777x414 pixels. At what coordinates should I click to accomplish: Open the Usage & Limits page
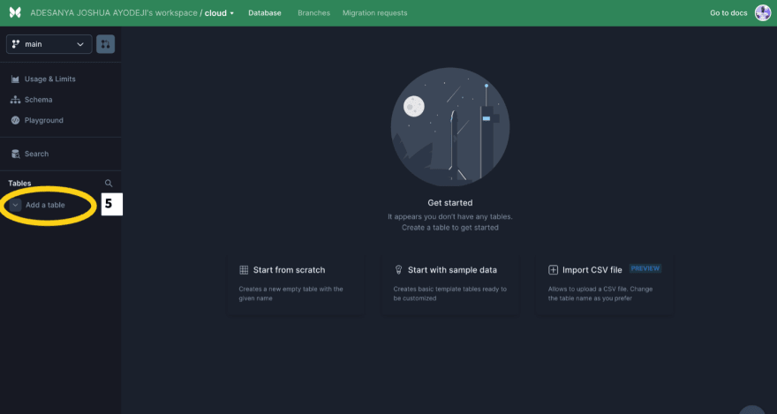tap(49, 79)
